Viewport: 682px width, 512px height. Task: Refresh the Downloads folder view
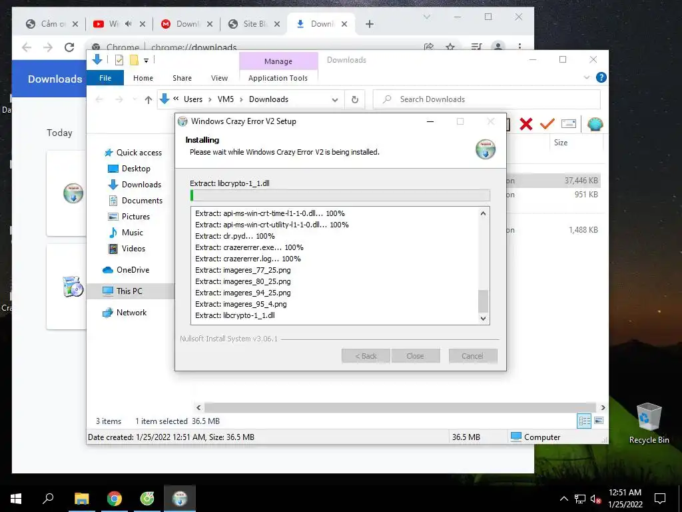[x=355, y=100]
